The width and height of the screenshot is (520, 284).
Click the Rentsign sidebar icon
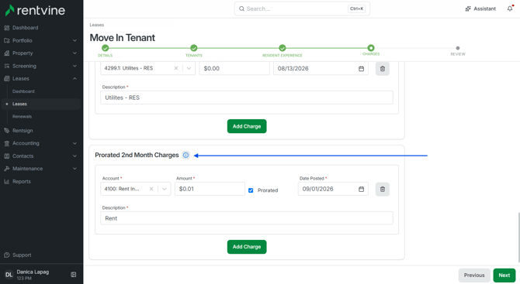(x=7, y=131)
